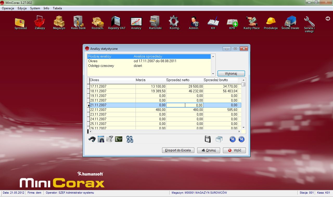Click the table scrollbar down arrow
333x197 pixels.
point(243,128)
